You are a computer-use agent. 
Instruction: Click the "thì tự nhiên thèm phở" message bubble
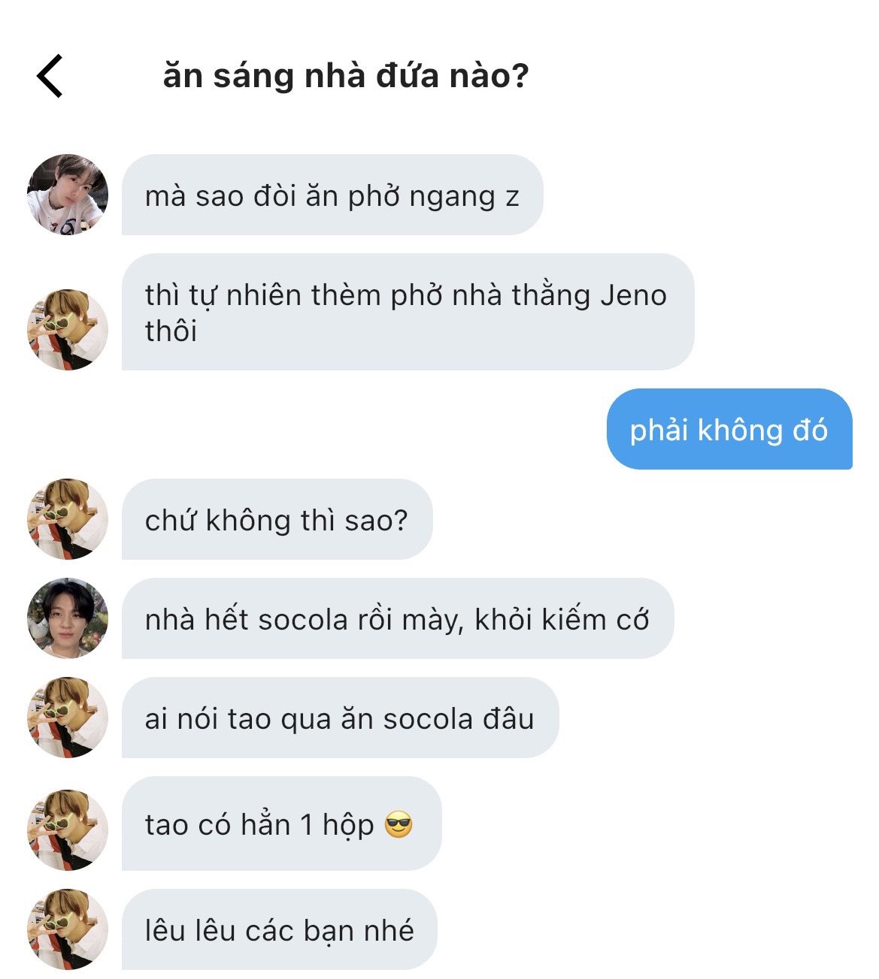[x=407, y=312]
